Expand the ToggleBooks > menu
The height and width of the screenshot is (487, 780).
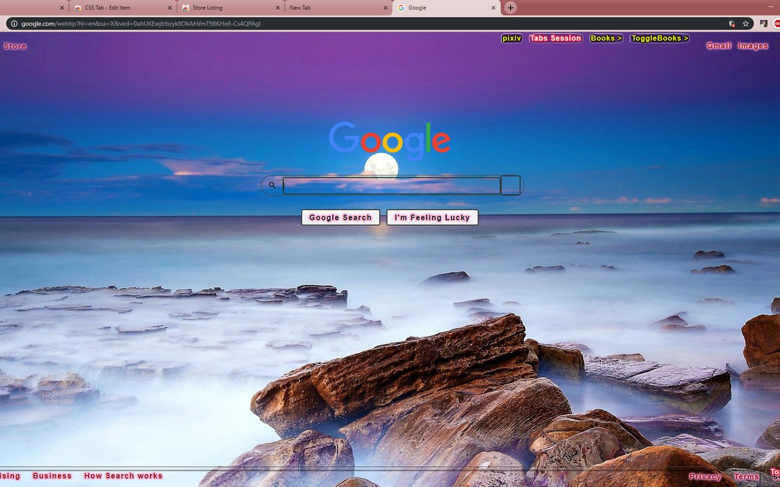tap(660, 38)
